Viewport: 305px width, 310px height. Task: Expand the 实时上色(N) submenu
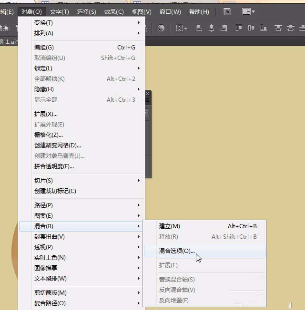click(x=81, y=258)
